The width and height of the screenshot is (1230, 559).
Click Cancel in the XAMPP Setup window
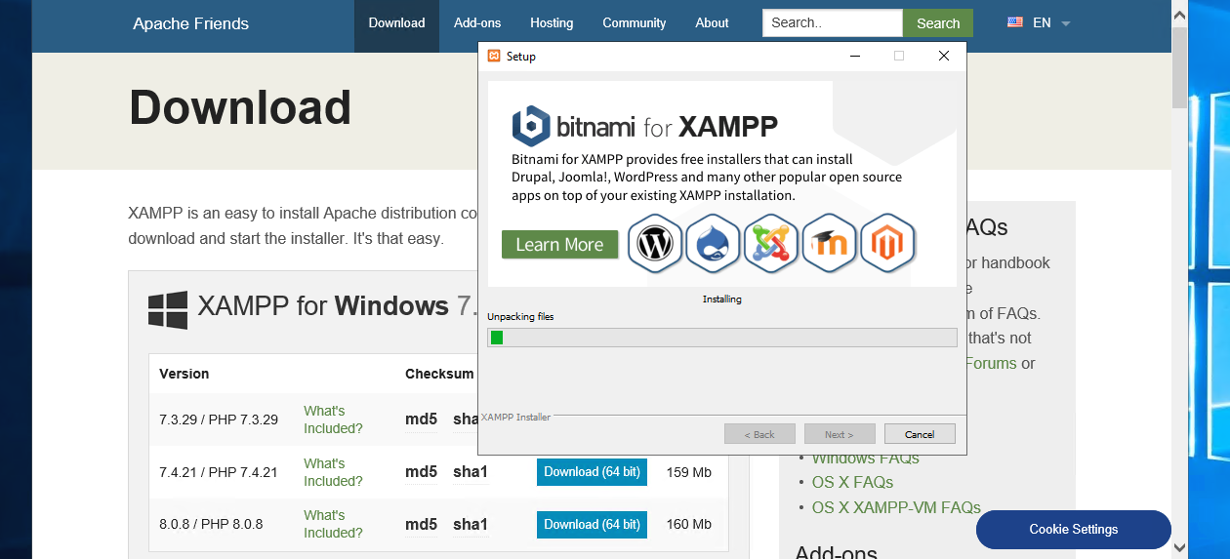920,434
